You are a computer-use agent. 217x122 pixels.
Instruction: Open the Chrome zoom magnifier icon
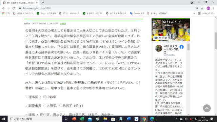(x=197, y=8)
